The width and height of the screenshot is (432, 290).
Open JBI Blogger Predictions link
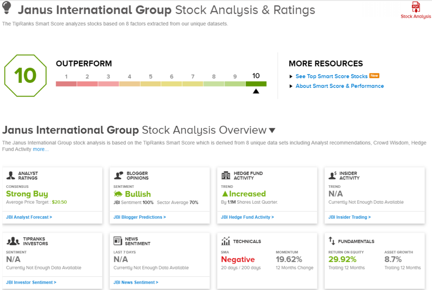point(140,217)
